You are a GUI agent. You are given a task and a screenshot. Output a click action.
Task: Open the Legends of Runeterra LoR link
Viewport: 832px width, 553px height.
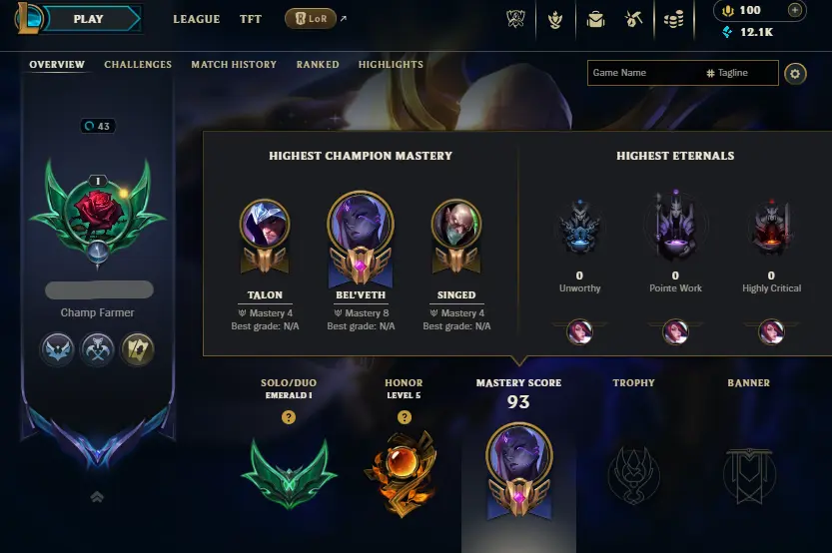[311, 19]
